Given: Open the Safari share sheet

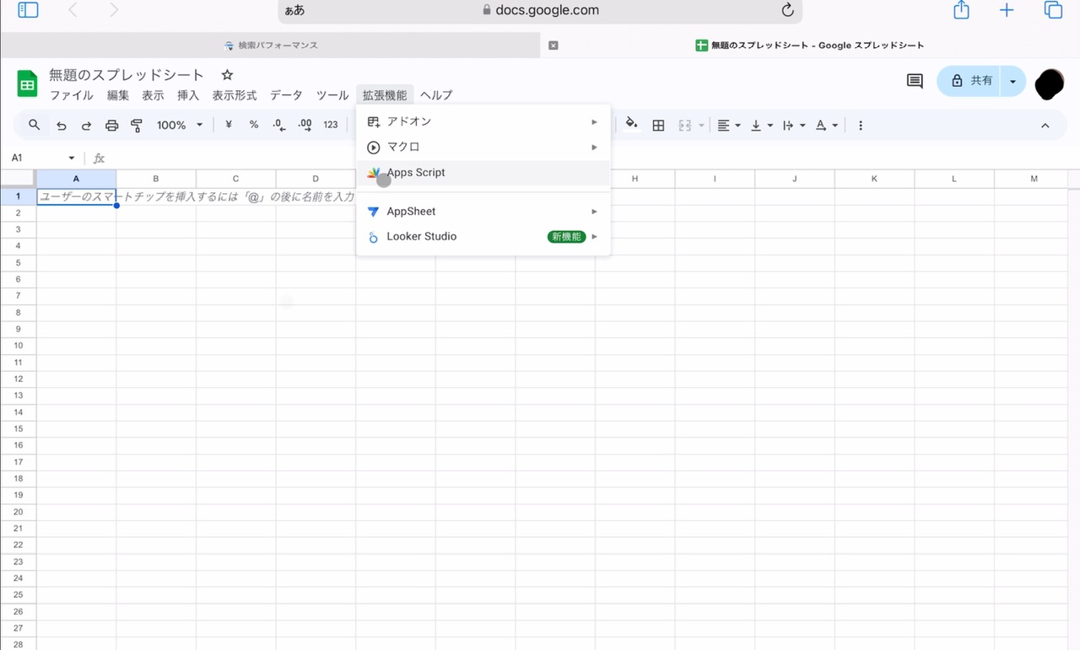Looking at the screenshot, I should point(961,10).
